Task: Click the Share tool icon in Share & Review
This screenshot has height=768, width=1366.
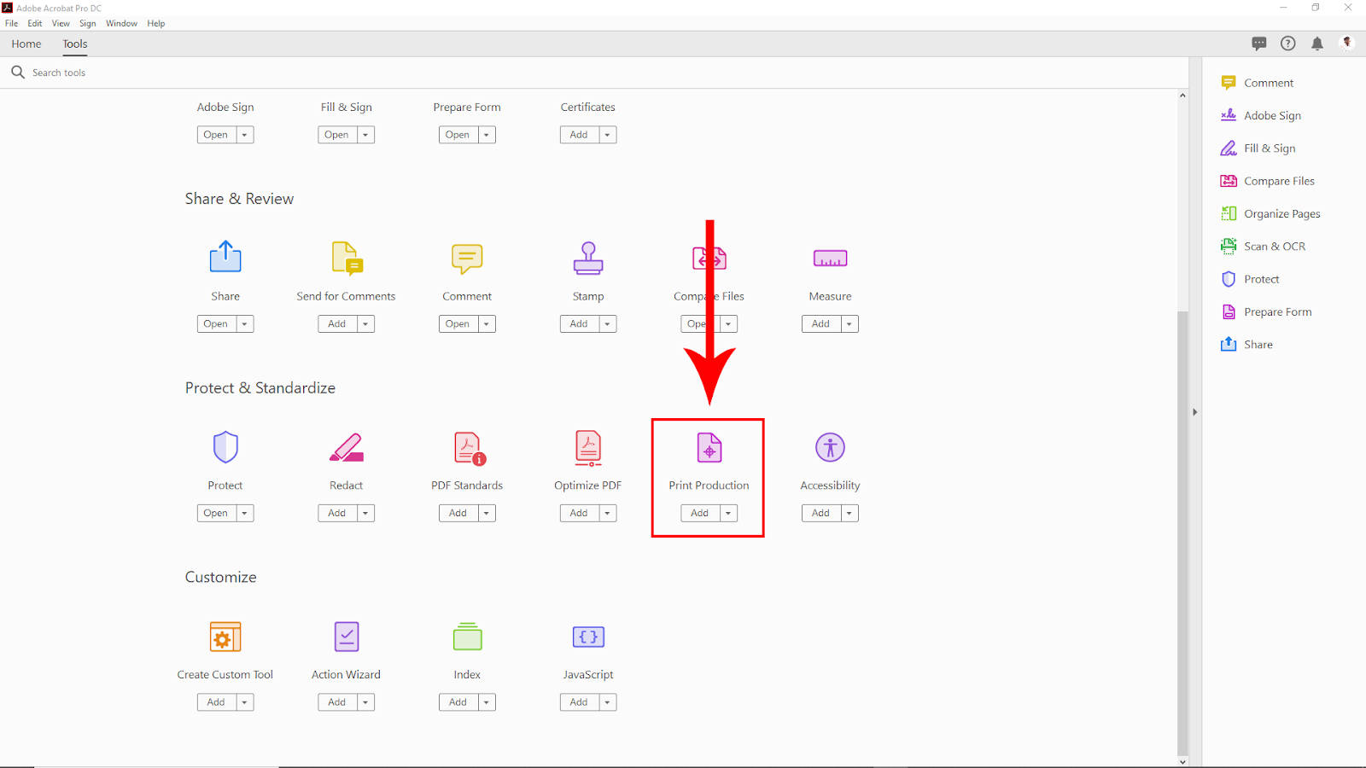Action: [225, 257]
